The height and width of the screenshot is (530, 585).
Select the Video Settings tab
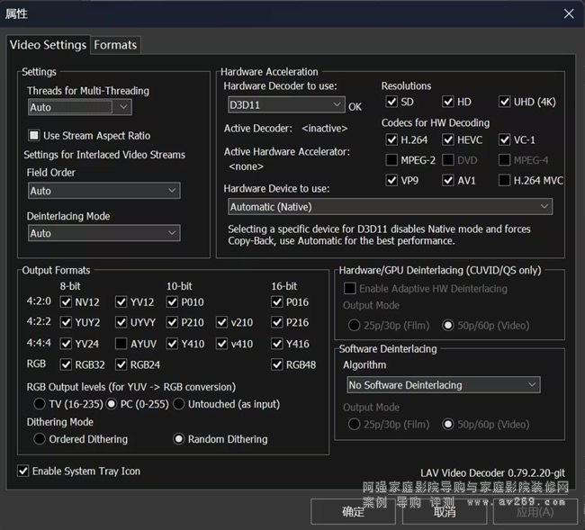point(48,44)
